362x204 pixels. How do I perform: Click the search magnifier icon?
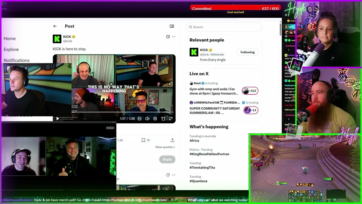click(191, 27)
